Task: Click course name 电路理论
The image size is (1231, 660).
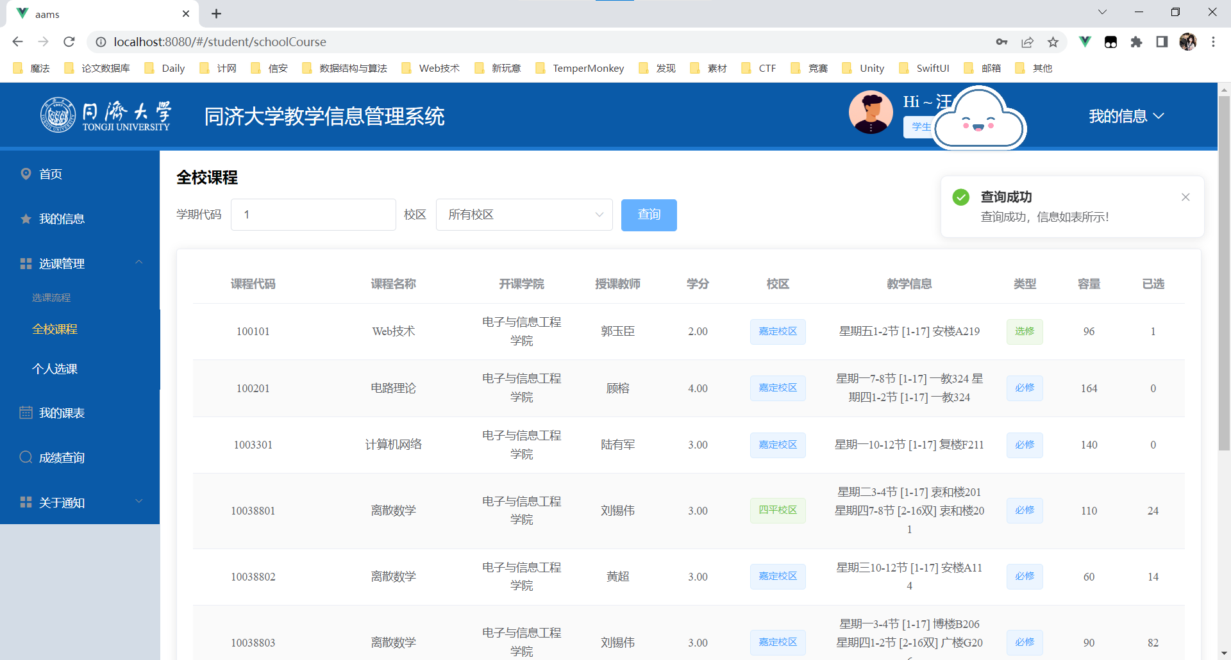Action: click(x=394, y=388)
